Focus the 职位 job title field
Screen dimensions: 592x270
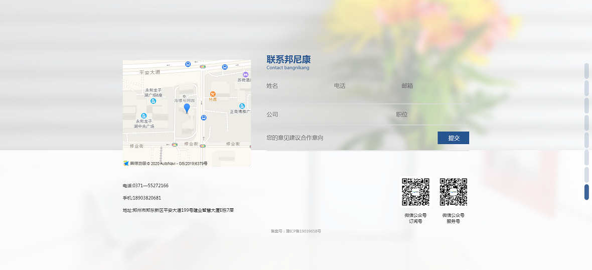[431, 114]
